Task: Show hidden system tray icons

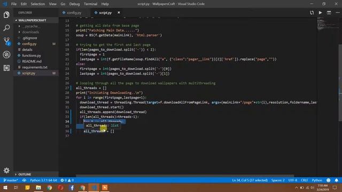Action: [297, 188]
